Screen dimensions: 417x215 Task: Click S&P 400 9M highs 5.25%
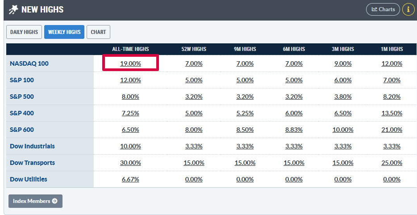click(x=245, y=113)
